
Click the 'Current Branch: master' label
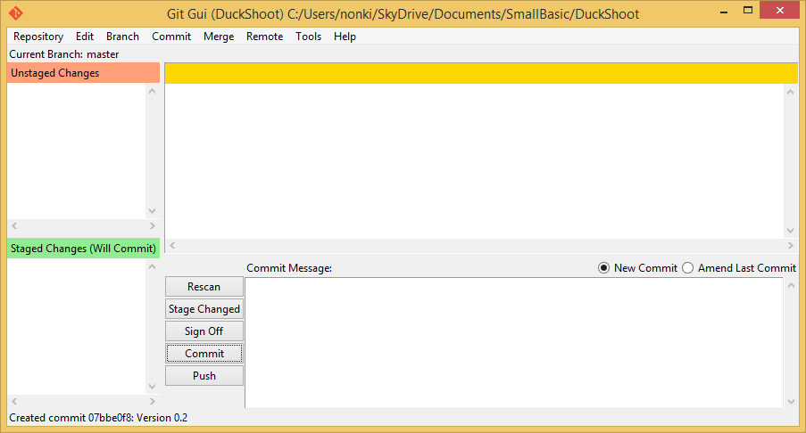coord(64,54)
